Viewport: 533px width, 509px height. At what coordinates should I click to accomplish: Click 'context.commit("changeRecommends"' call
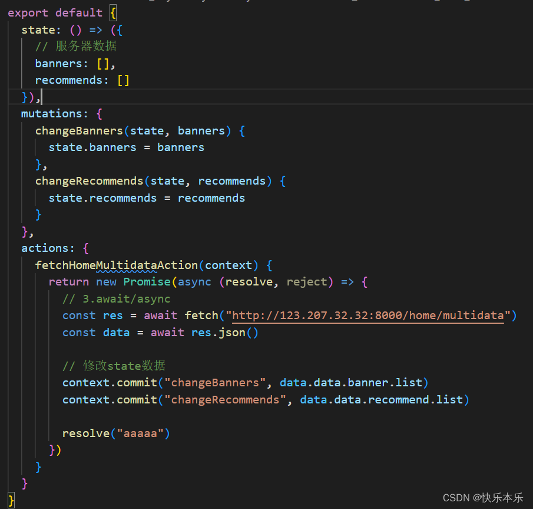pyautogui.click(x=174, y=399)
